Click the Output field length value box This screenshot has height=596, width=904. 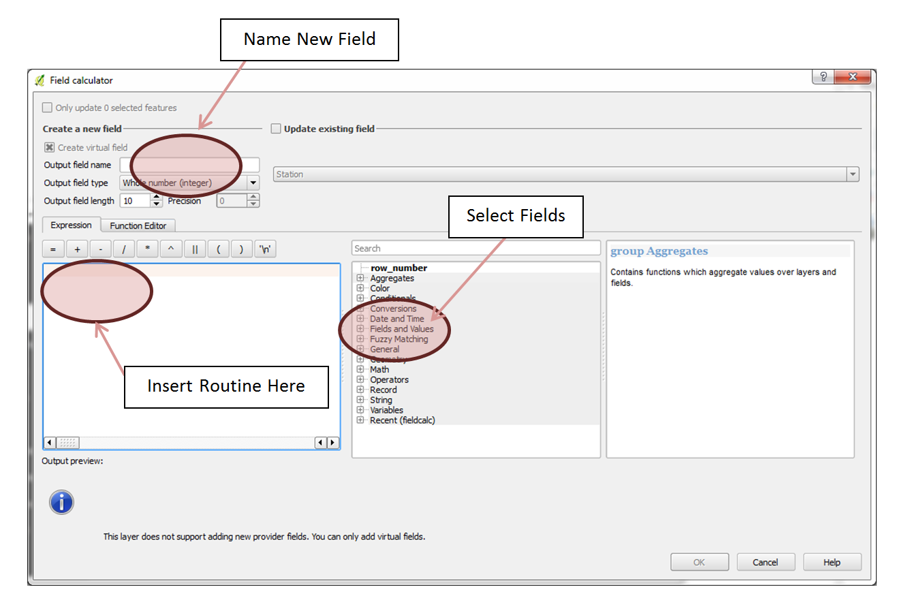point(135,201)
